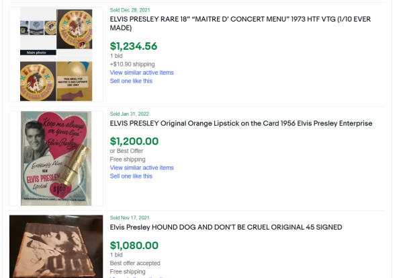
Task: Open the Hound Dog original 45 signed listing title
Action: pyautogui.click(x=226, y=228)
